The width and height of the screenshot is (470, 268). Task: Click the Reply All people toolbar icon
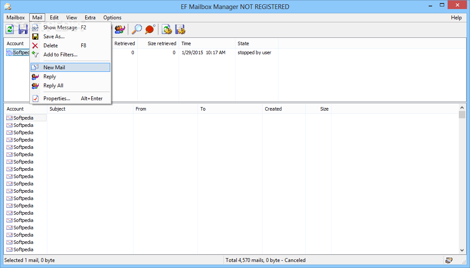coord(120,29)
